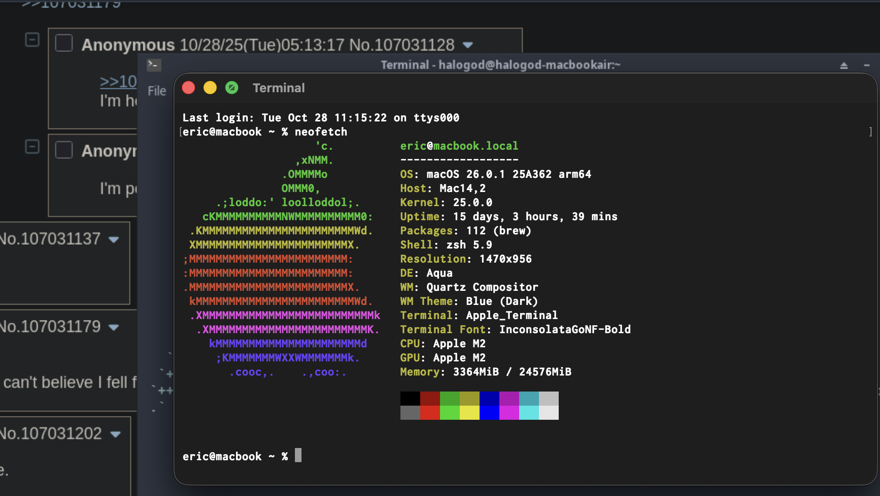
Task: Click post number No.107031202
Action: (x=51, y=433)
